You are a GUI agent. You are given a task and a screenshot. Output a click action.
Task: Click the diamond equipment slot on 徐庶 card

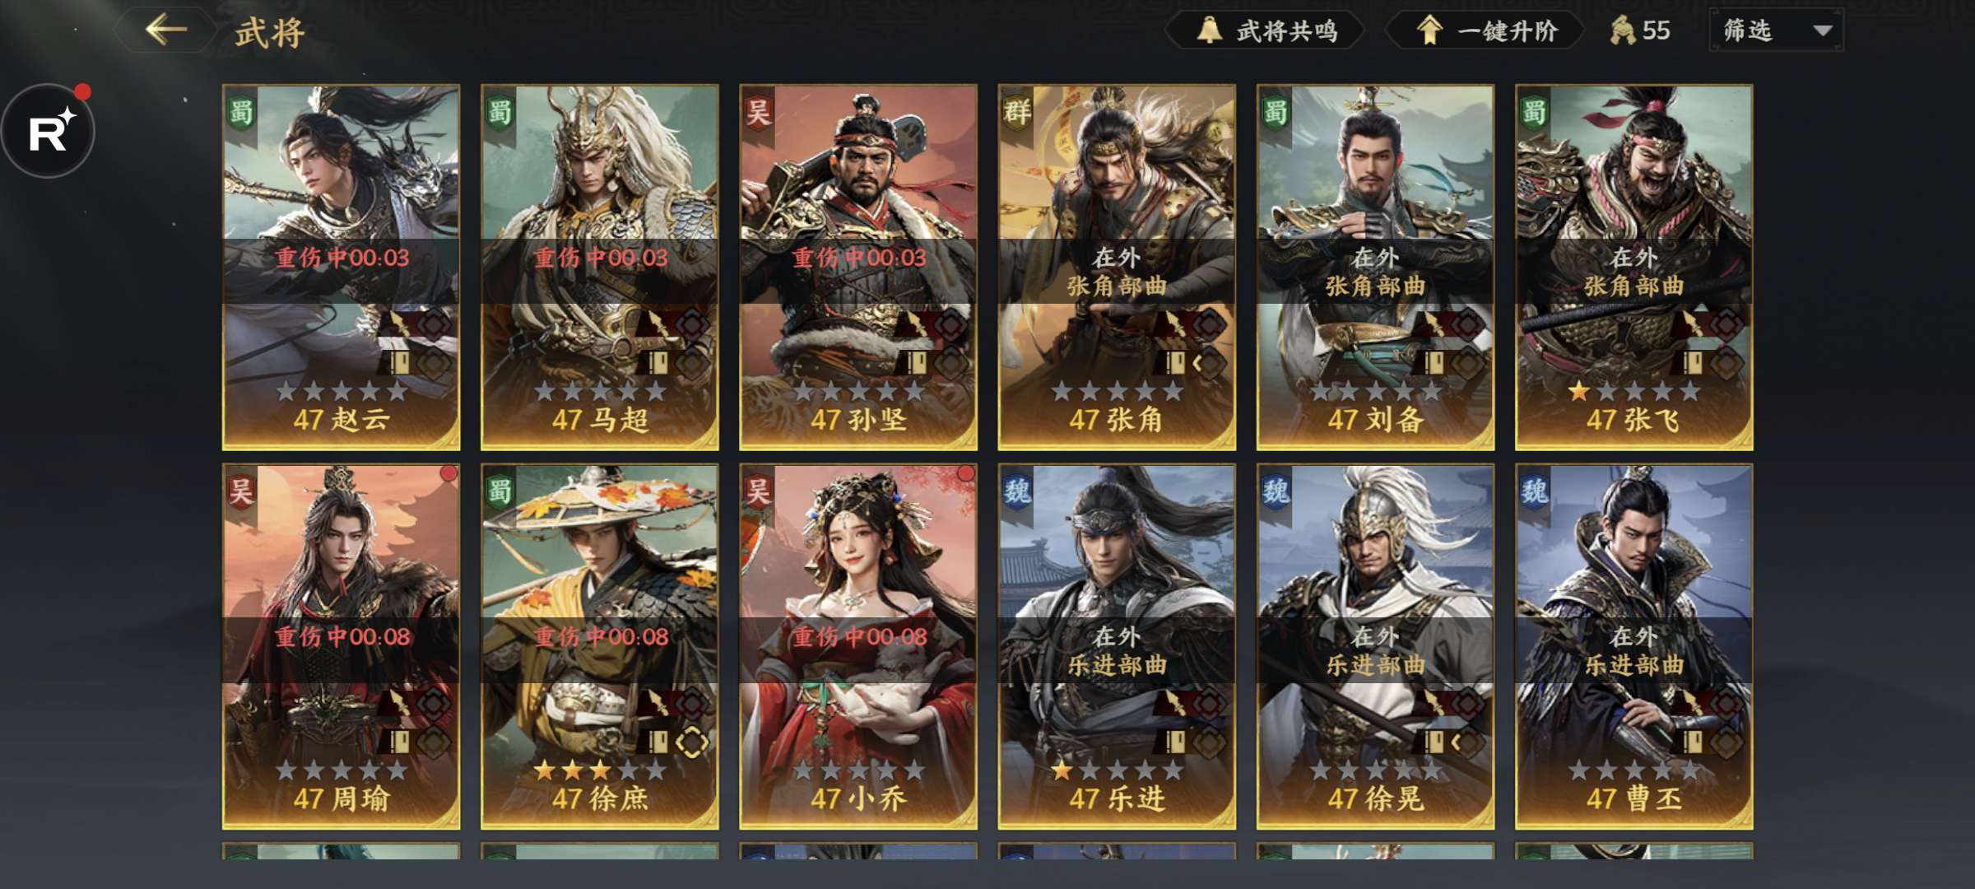pos(692,742)
